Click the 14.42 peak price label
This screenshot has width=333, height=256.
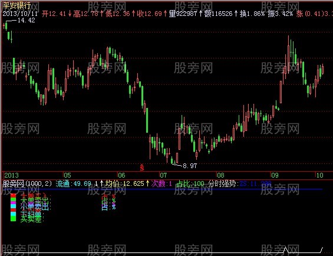[26, 21]
